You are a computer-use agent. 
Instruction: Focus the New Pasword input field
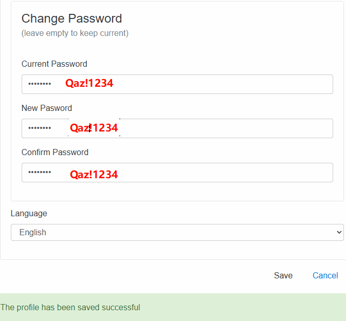click(177, 128)
